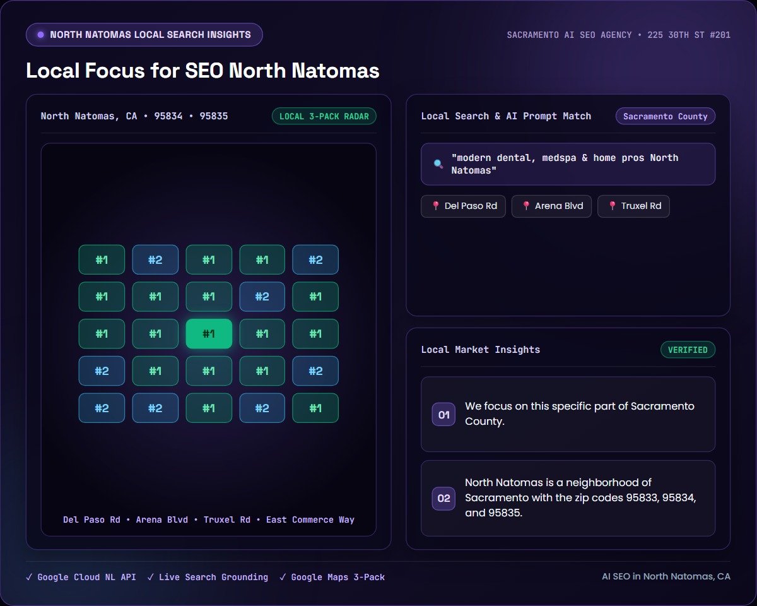Focus the 'modern dental, medspa & home pros' query field
Image resolution: width=757 pixels, height=606 pixels.
568,164
